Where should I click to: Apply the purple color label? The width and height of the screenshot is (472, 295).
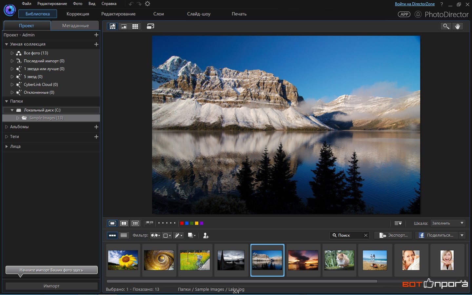click(x=202, y=223)
